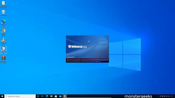This screenshot has height=98, width=175.
Task: Open the Windows Start menu
Action: pos(2,96)
